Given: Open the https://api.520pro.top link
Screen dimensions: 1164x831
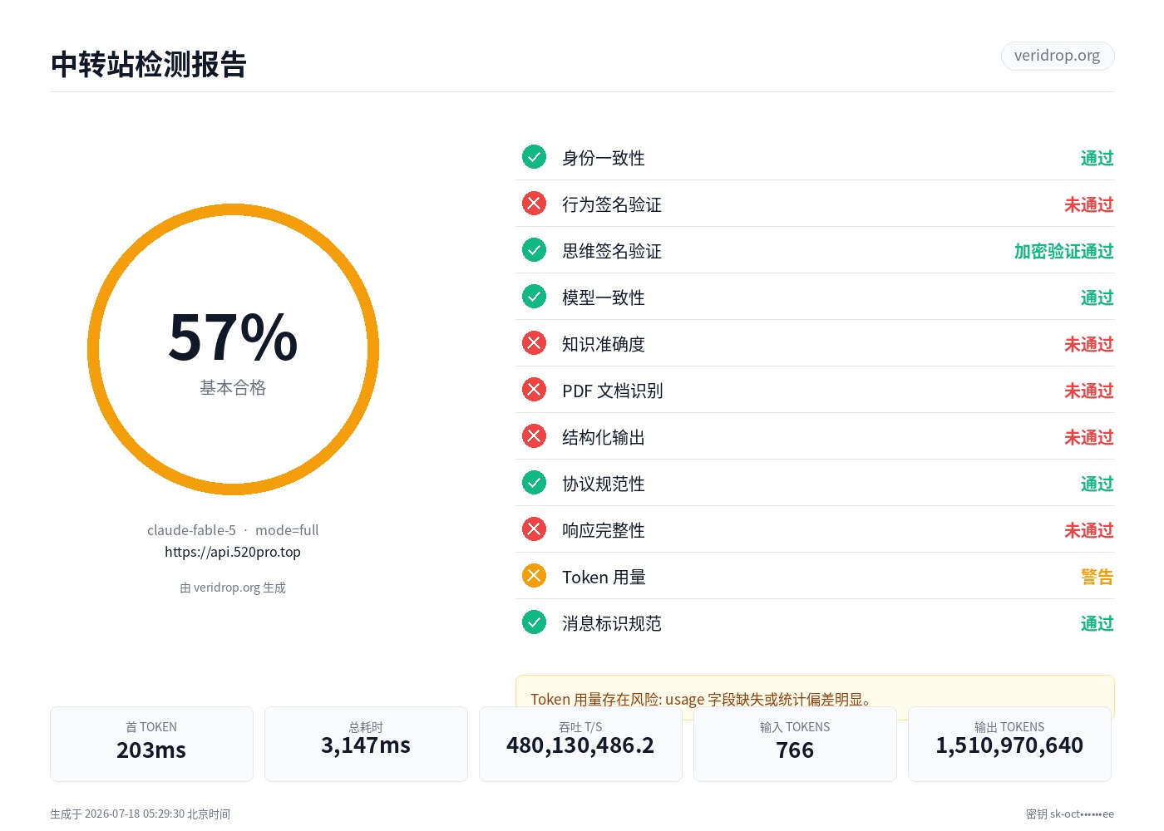Looking at the screenshot, I should click(233, 552).
